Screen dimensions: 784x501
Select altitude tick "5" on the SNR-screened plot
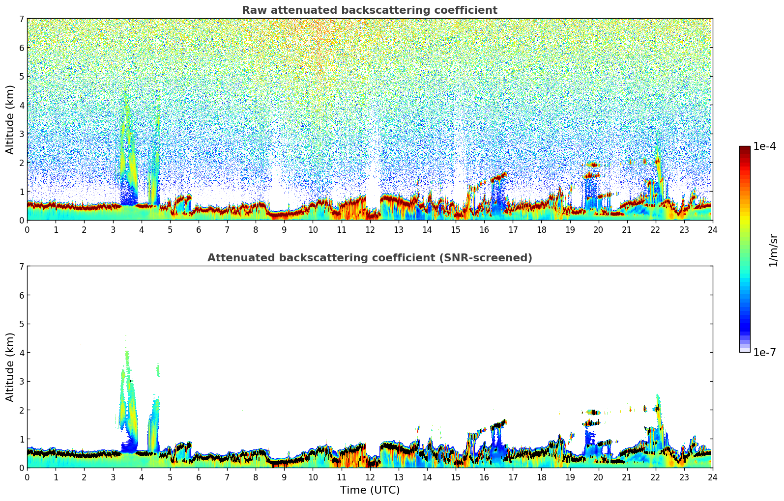coord(21,324)
